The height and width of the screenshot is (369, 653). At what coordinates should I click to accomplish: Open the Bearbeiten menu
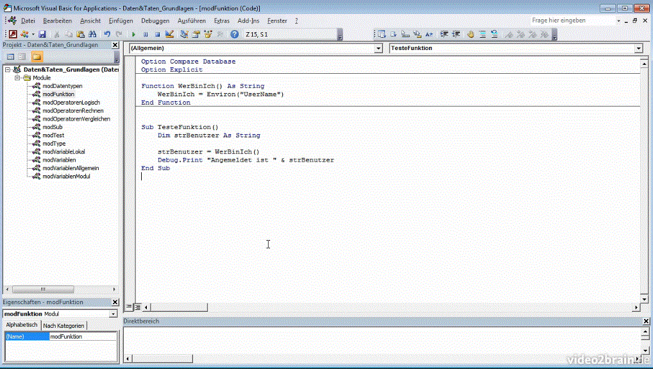click(58, 21)
